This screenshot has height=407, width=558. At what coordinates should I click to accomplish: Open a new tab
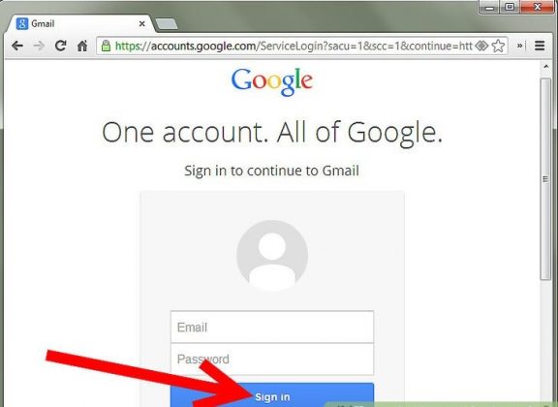pyautogui.click(x=167, y=24)
